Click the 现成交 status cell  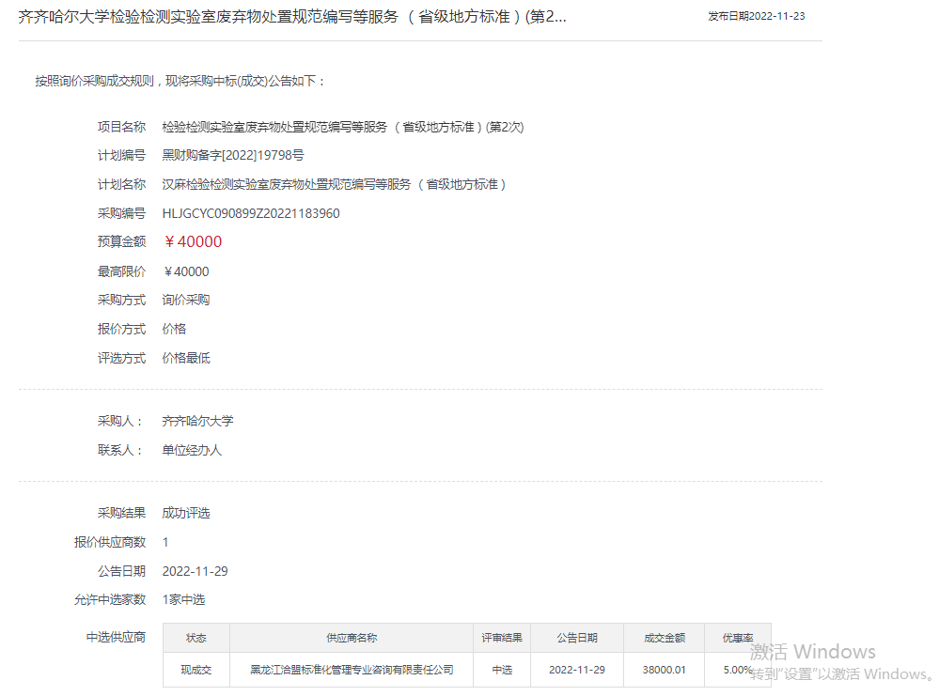[196, 670]
